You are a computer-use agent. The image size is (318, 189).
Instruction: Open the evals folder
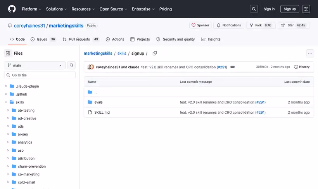[x=99, y=102]
